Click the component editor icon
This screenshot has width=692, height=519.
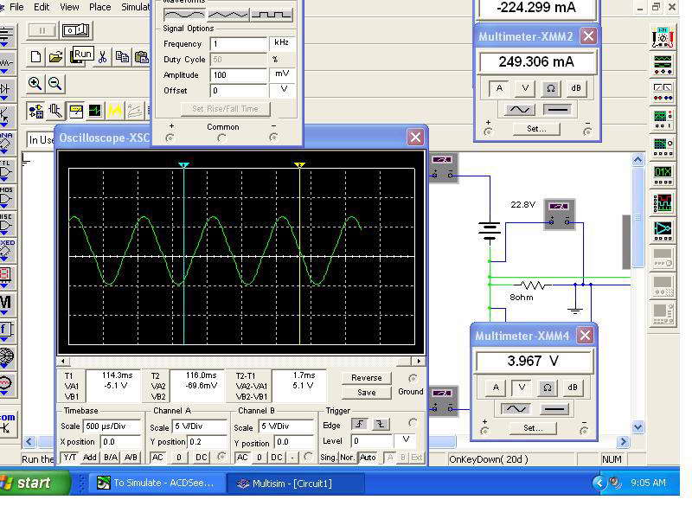click(x=55, y=111)
